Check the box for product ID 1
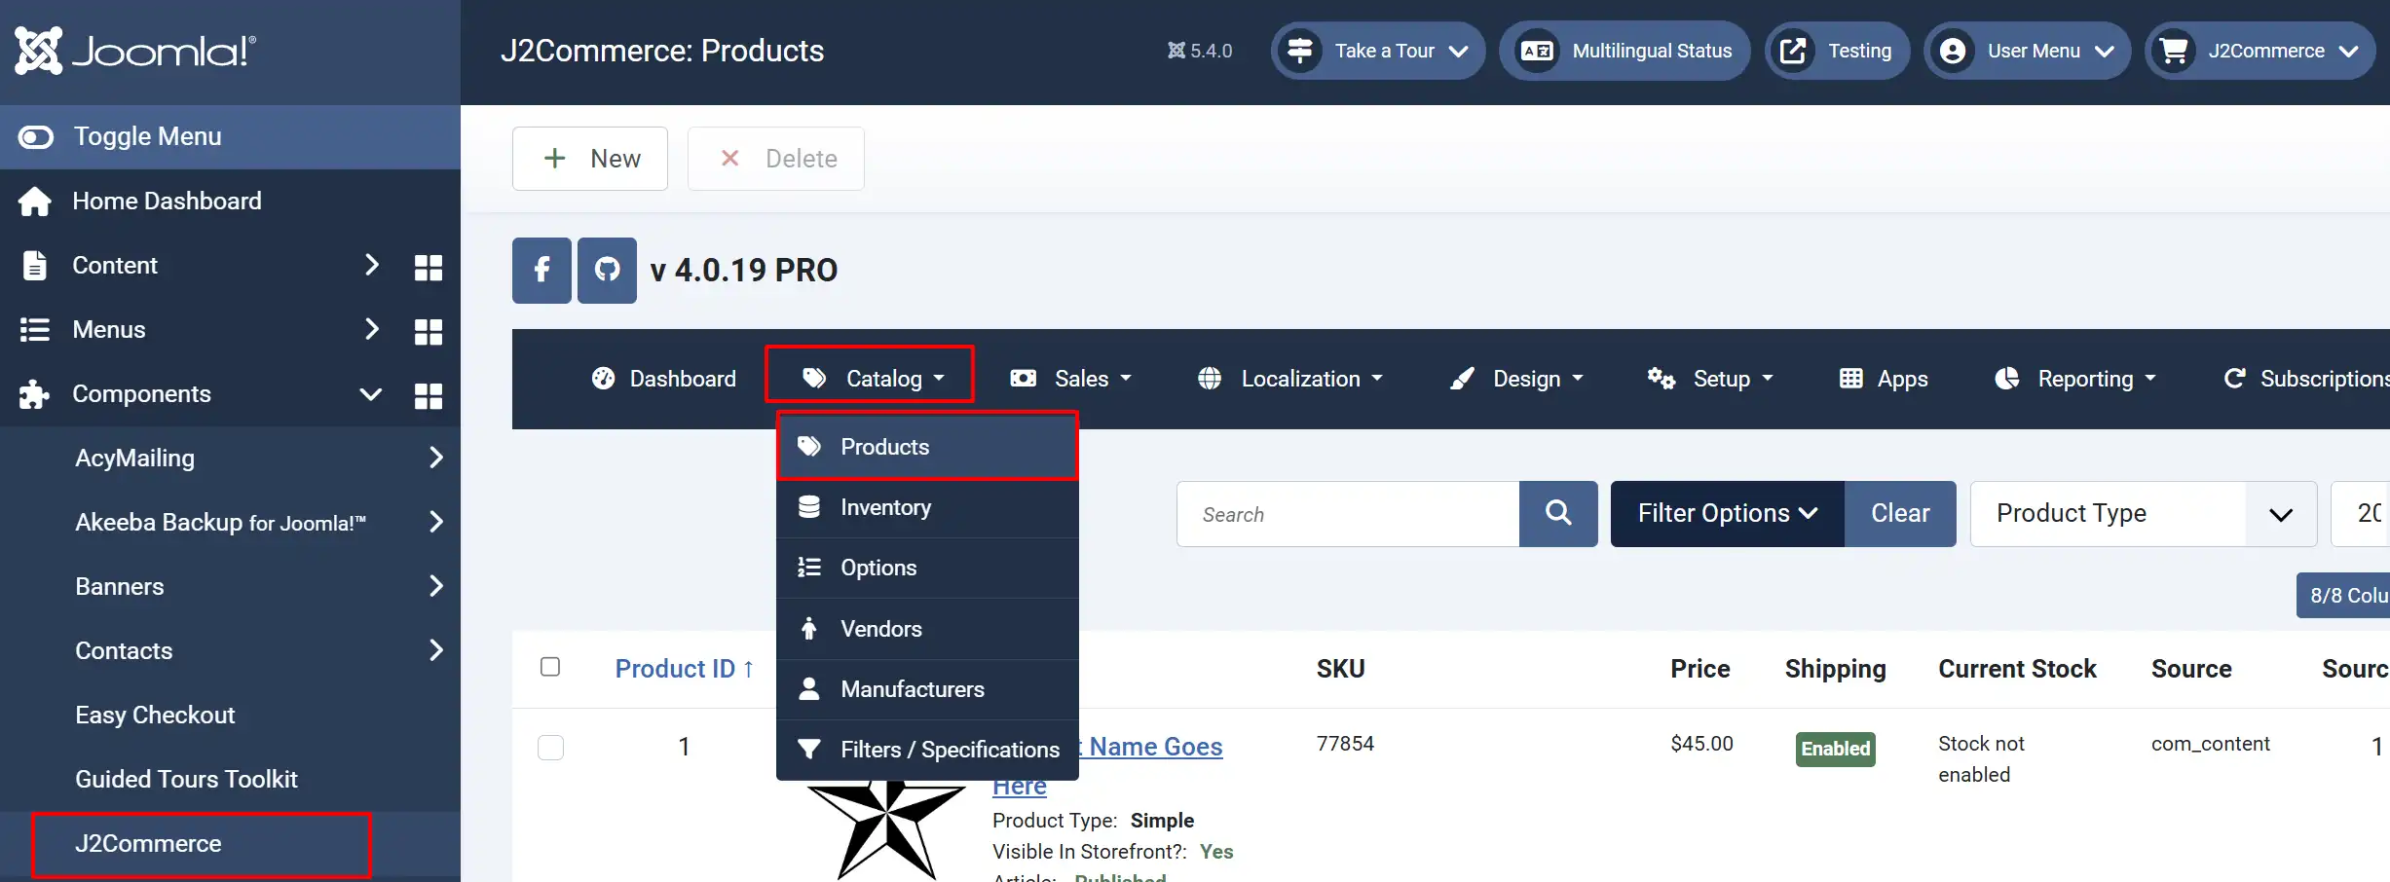 click(551, 748)
